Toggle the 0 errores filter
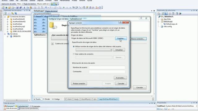This screenshot has width=198, height=111. [x=9, y=106]
